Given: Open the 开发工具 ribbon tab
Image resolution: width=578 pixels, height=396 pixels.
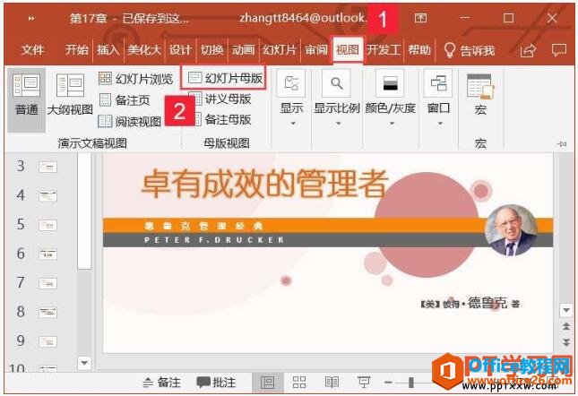Looking at the screenshot, I should [384, 49].
